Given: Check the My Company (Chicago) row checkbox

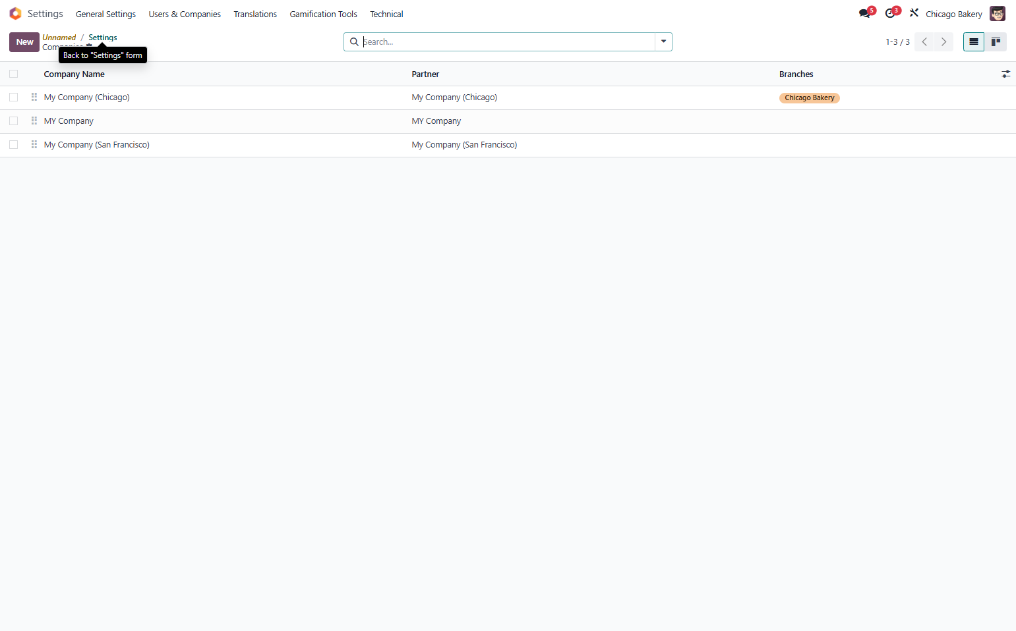Looking at the screenshot, I should click(x=13, y=97).
